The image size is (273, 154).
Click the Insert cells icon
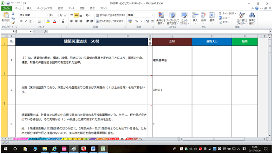pos(195,15)
